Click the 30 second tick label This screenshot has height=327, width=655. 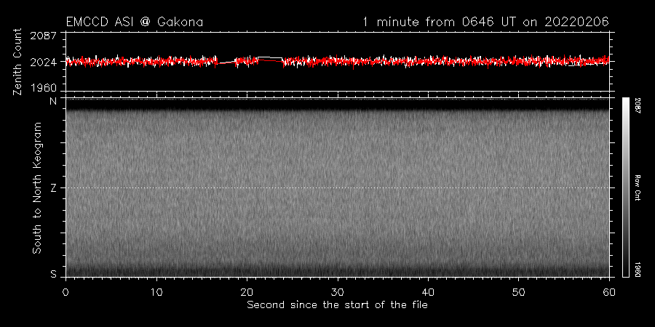(337, 292)
